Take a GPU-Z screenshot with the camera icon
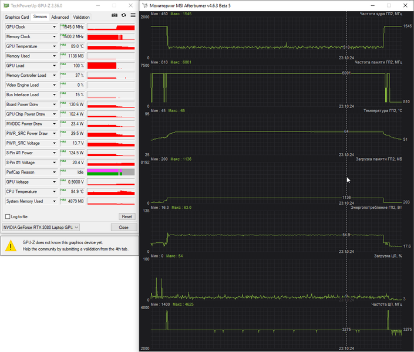The height and width of the screenshot is (352, 414). pos(115,15)
